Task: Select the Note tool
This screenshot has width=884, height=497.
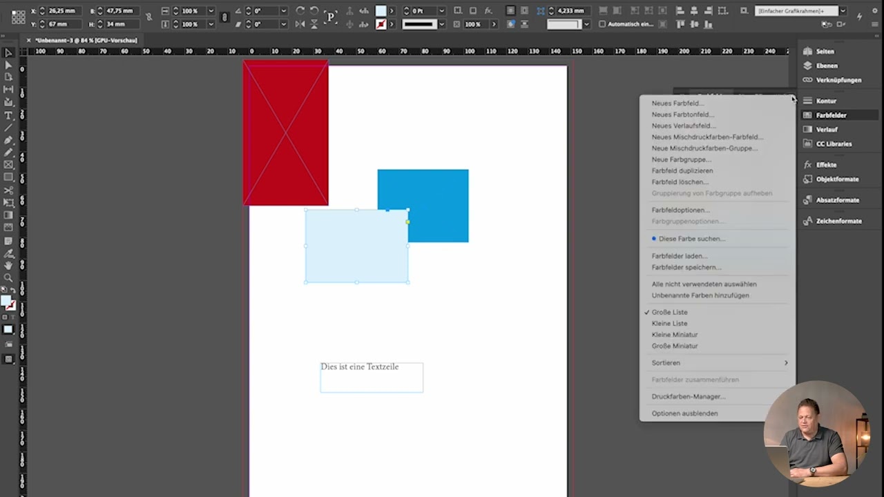Action: 8,241
